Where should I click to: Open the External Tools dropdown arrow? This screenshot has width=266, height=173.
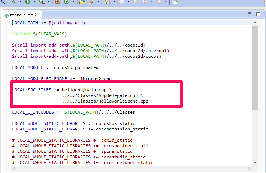tap(49, 2)
